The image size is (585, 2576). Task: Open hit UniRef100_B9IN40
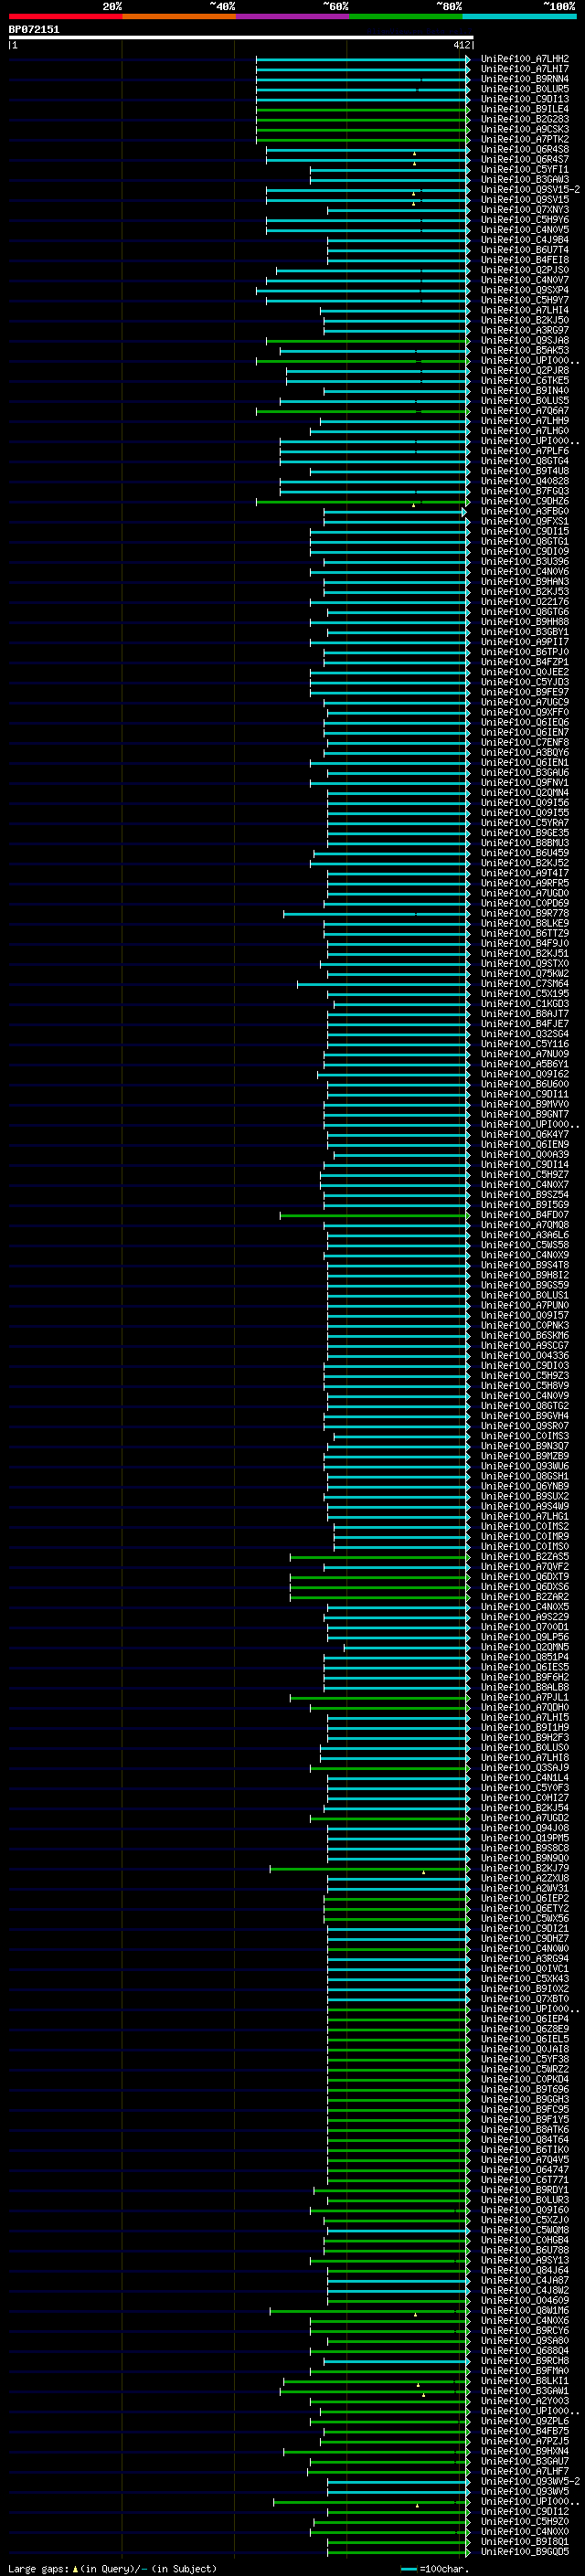525,391
